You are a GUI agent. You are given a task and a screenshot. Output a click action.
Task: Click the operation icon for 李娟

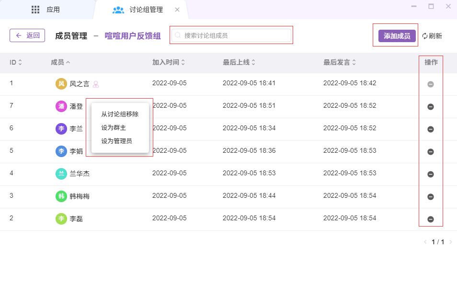coord(430,152)
